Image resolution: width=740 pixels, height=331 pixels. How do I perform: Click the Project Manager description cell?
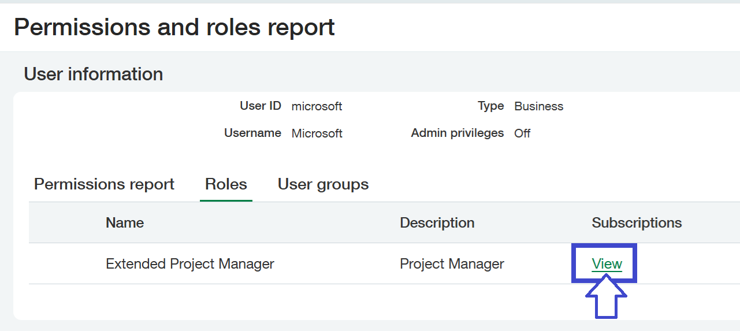click(452, 264)
